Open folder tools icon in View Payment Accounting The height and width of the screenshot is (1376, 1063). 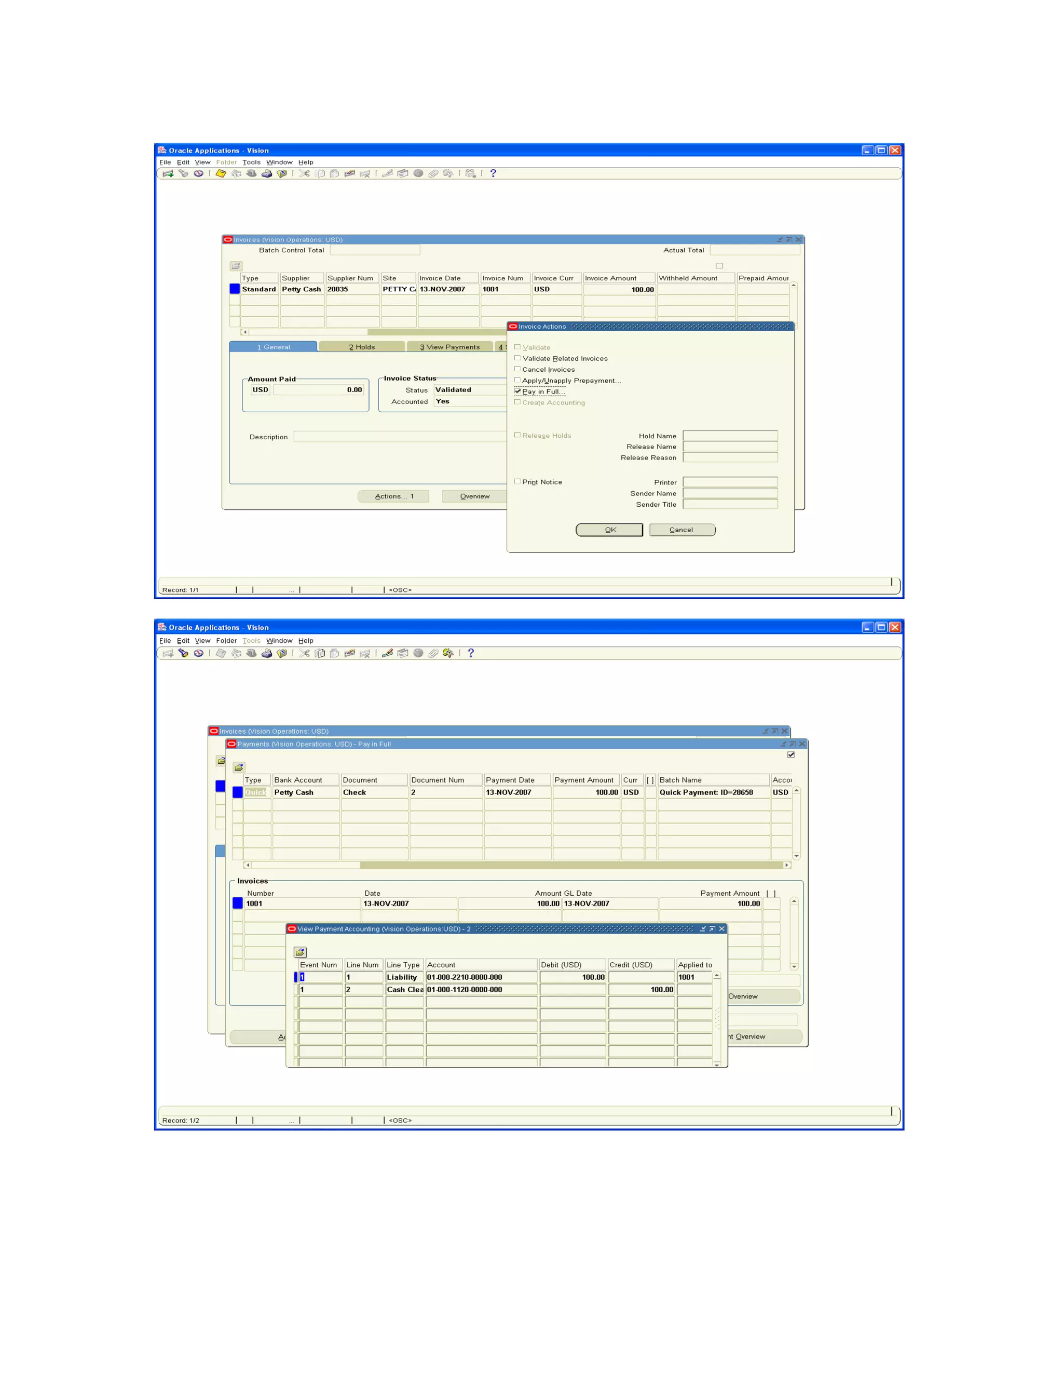pyautogui.click(x=300, y=952)
